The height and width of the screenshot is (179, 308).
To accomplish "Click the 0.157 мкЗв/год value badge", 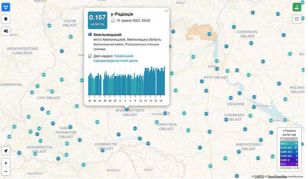I will (x=97, y=20).
